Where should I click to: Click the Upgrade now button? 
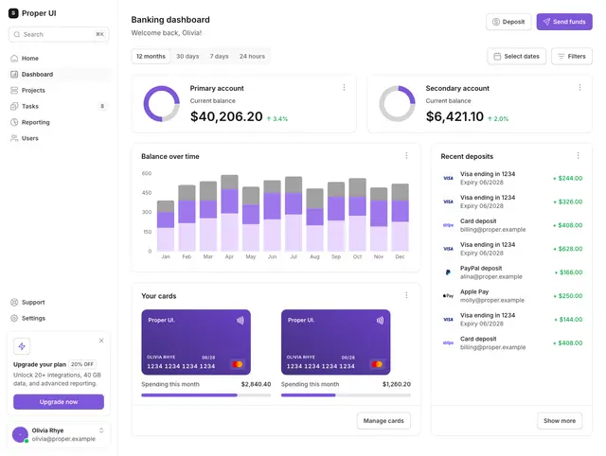tap(59, 402)
